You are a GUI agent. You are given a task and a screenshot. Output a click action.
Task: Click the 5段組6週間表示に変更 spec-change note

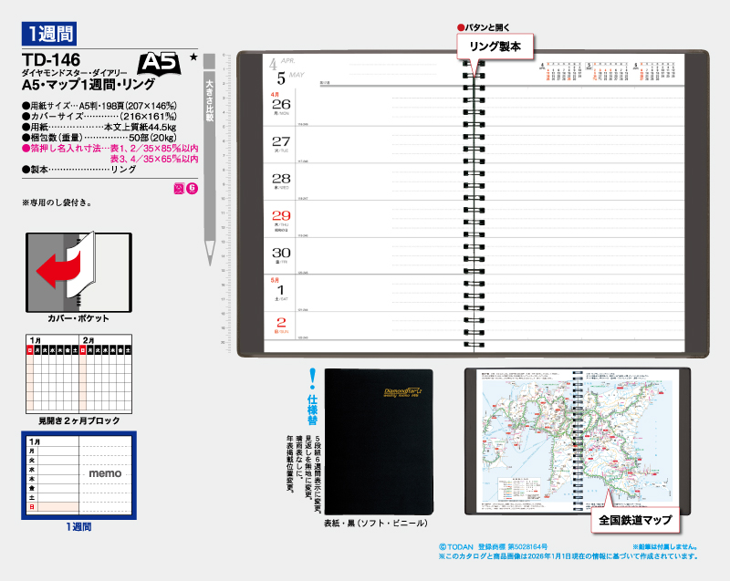point(318,474)
